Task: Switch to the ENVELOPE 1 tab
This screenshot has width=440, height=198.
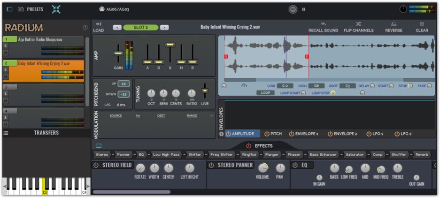Action: tap(304, 134)
